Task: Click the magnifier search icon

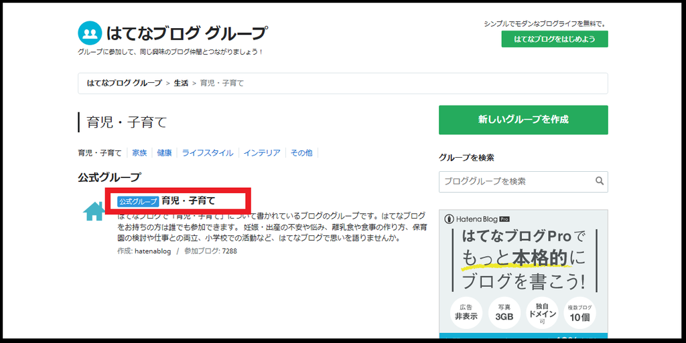Action: pos(600,181)
